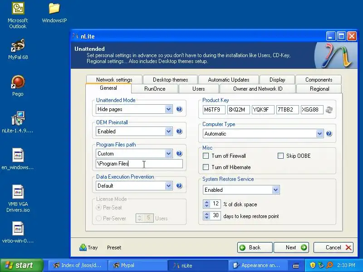Click last Product Key field XGG88
This screenshot has width=363, height=272.
[x=312, y=109]
